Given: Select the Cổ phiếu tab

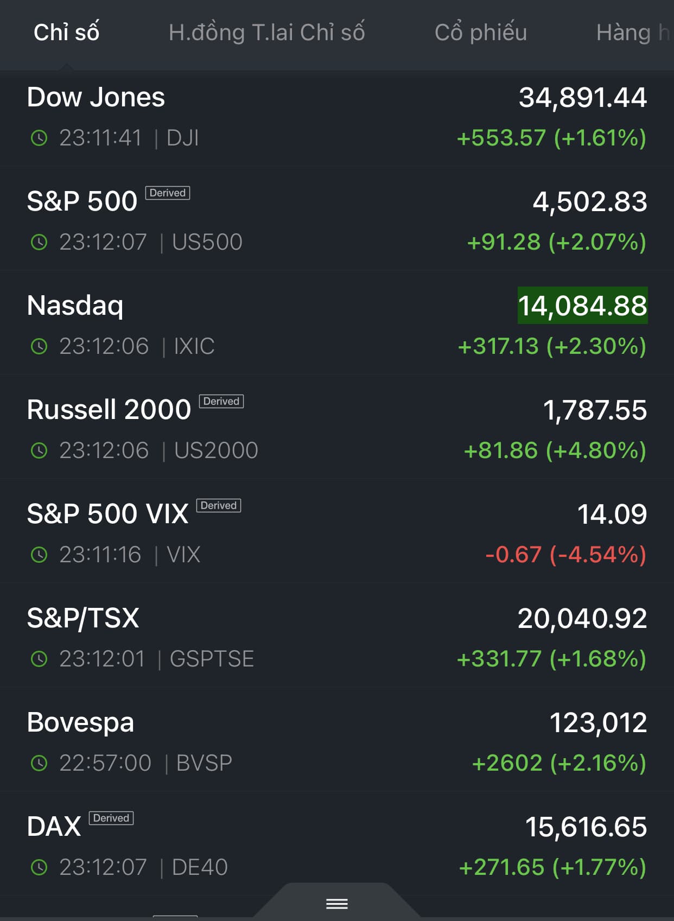Looking at the screenshot, I should pos(480,33).
